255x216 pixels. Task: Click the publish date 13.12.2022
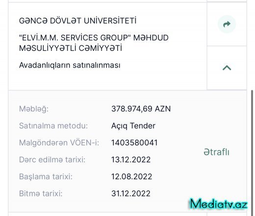tap(131, 160)
